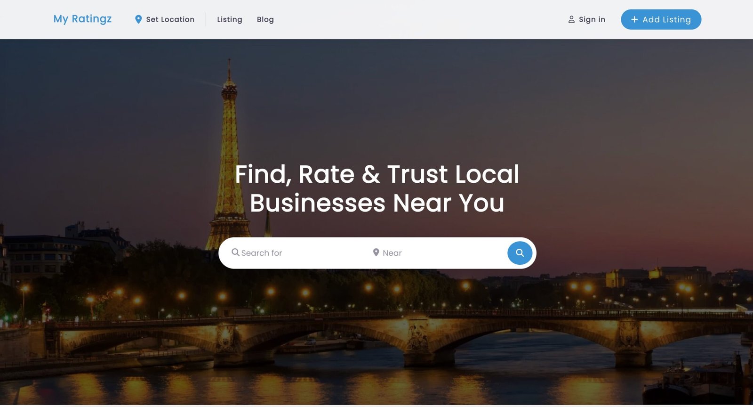Click the pin icon beside Near
753x407 pixels.
376,252
